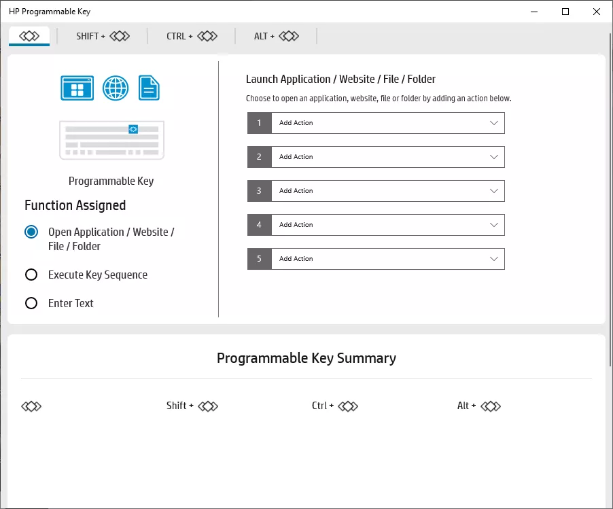Open Add Action dropdown number 2

376,157
